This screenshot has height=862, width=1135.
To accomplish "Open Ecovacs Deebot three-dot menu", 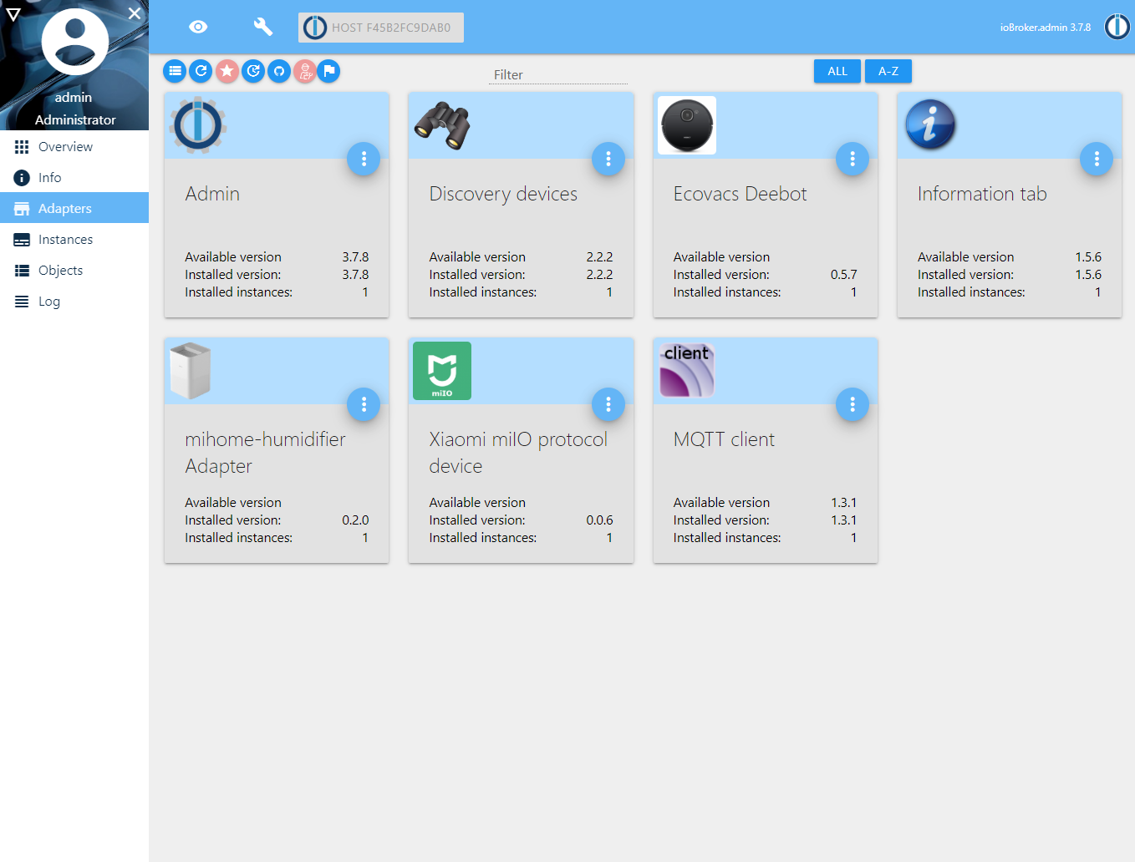I will 853,159.
